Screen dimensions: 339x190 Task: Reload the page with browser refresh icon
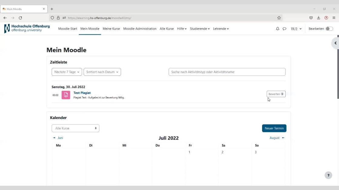[20, 18]
